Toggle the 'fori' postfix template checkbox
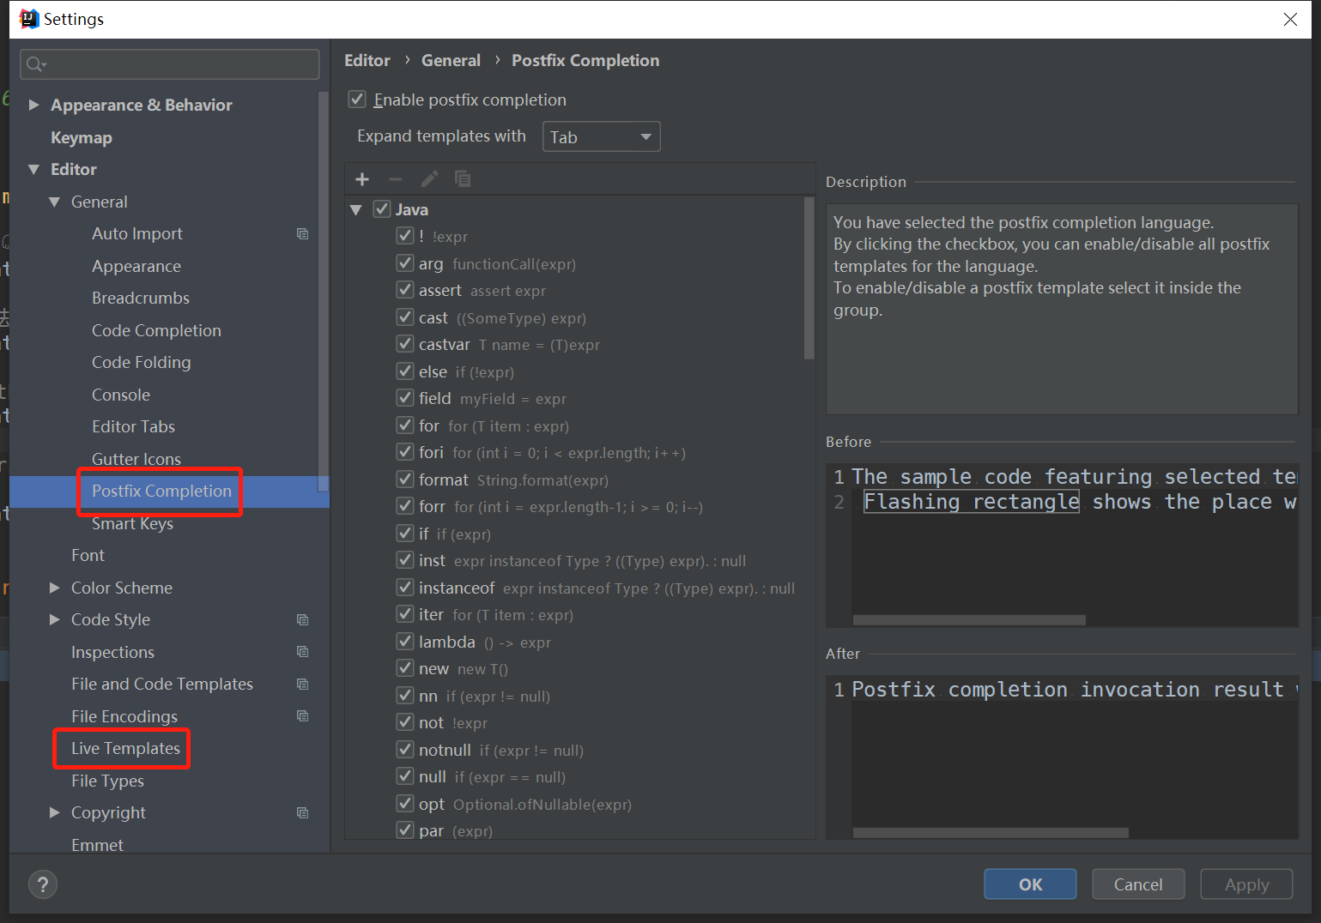The height and width of the screenshot is (923, 1321). click(x=405, y=452)
